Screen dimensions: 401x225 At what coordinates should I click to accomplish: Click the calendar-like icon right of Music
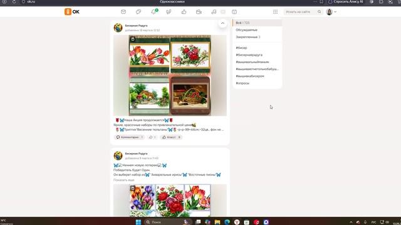(234, 12)
